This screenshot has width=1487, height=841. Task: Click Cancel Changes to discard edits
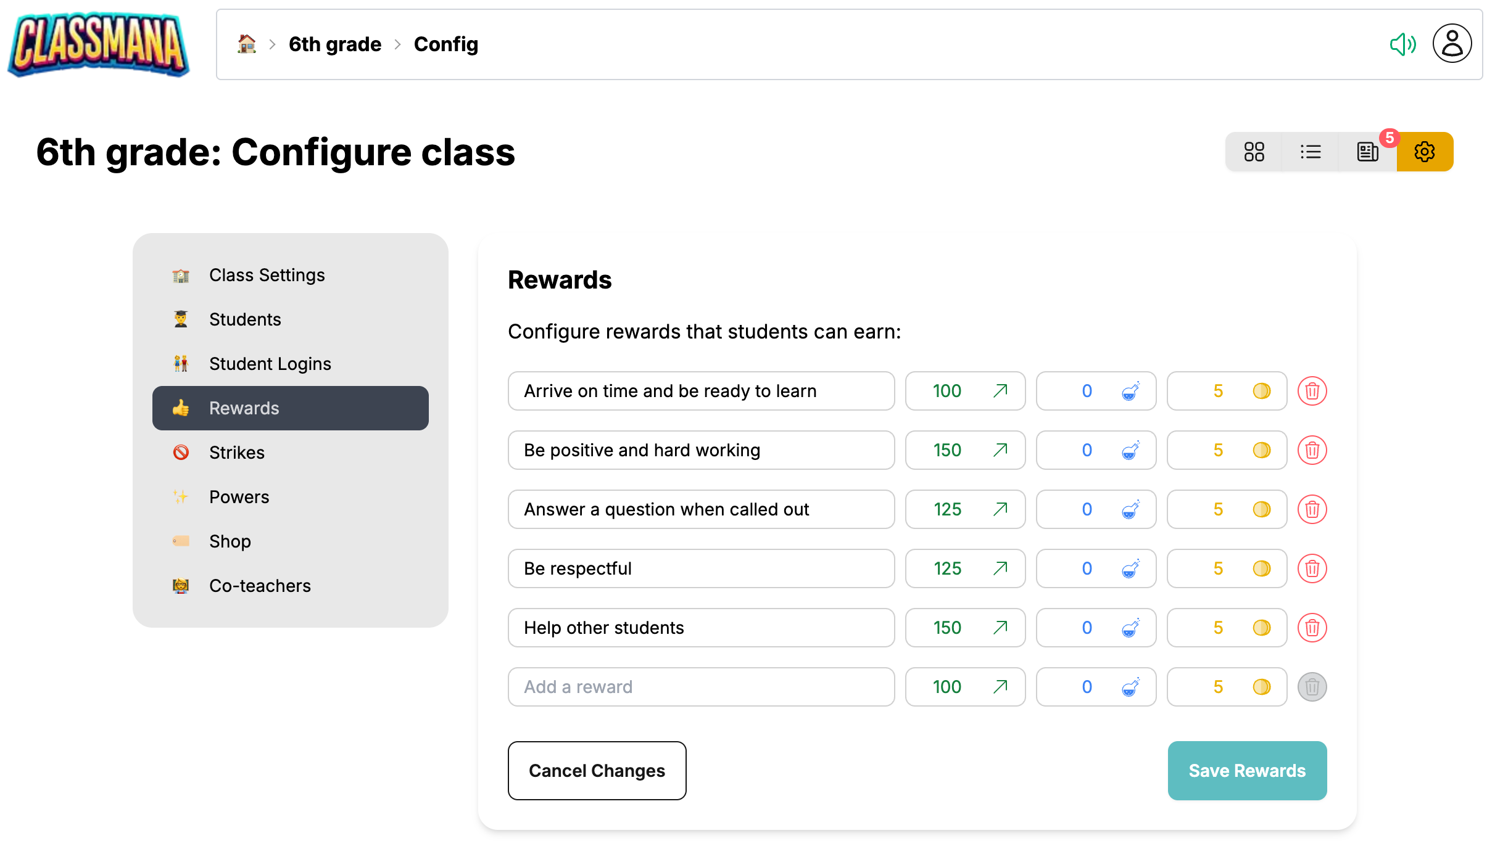[x=596, y=770]
